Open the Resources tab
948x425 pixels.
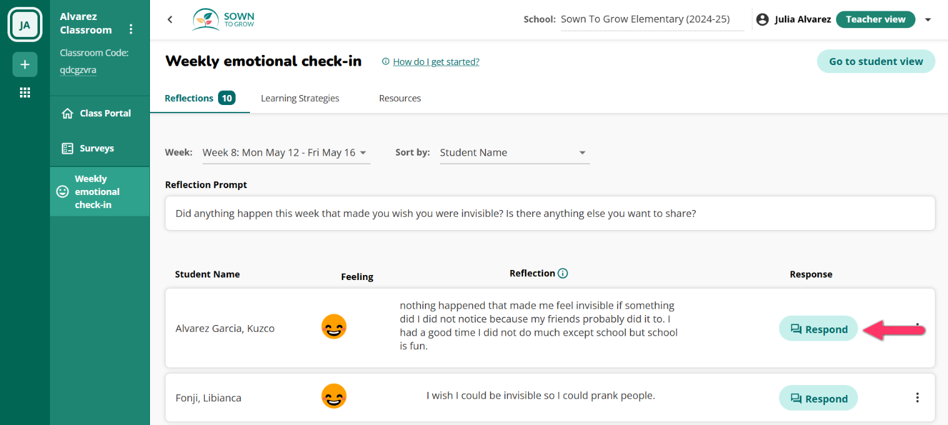[x=400, y=98]
